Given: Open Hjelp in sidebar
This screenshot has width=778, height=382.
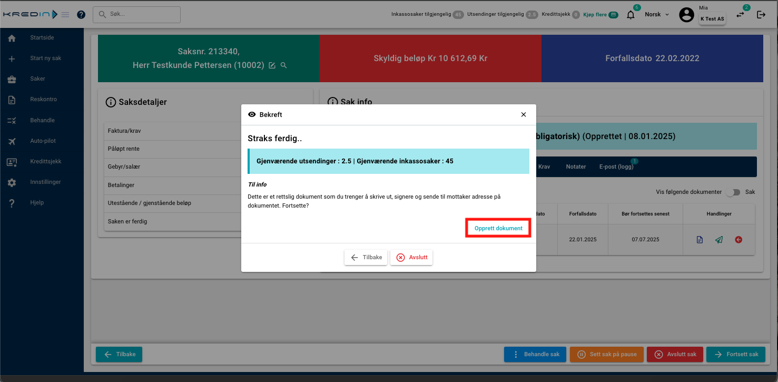Looking at the screenshot, I should (37, 202).
